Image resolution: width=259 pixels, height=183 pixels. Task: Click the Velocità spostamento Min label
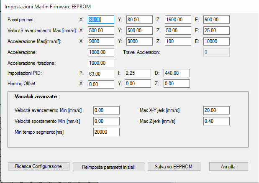pos(47,121)
